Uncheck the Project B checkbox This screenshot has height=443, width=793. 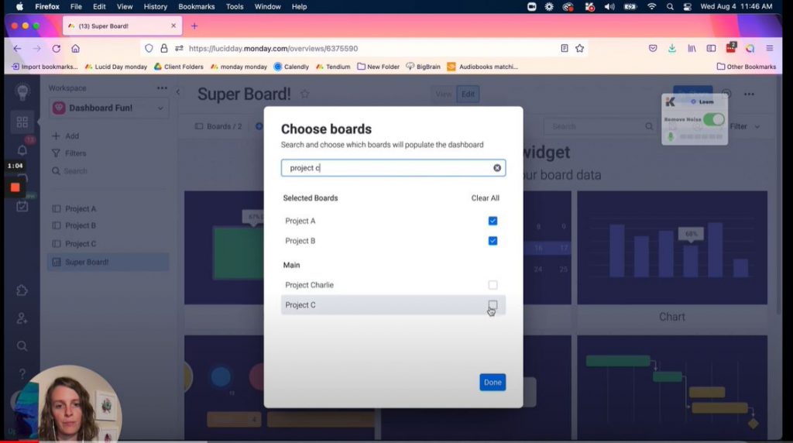(x=493, y=241)
